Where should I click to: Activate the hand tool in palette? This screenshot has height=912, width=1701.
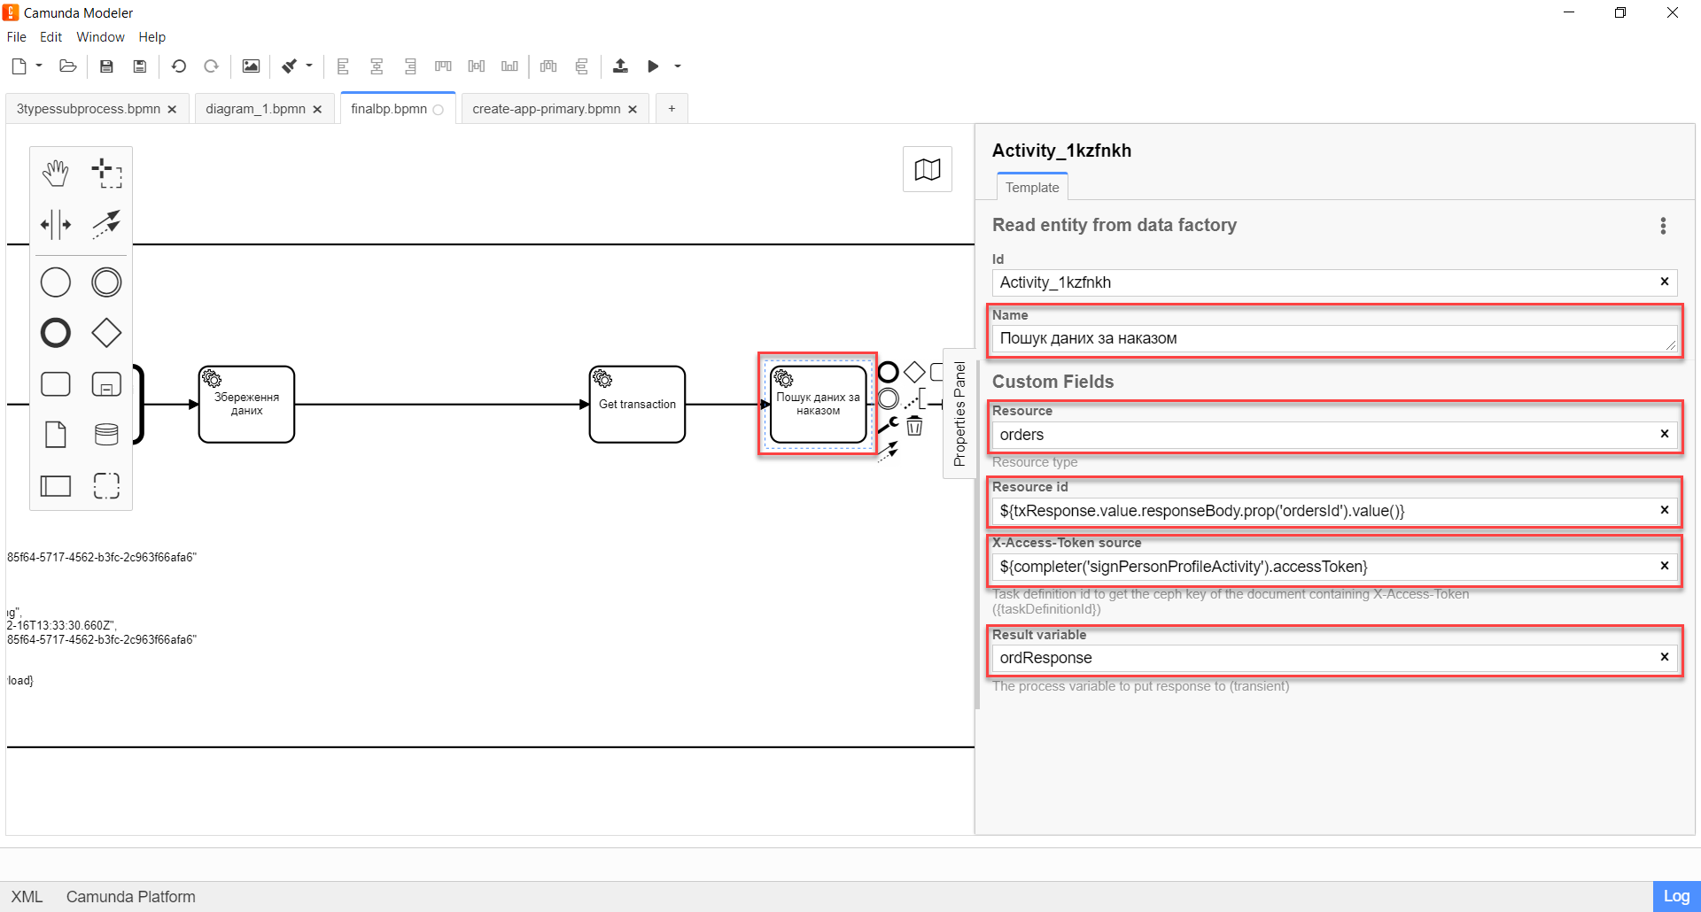tap(56, 174)
